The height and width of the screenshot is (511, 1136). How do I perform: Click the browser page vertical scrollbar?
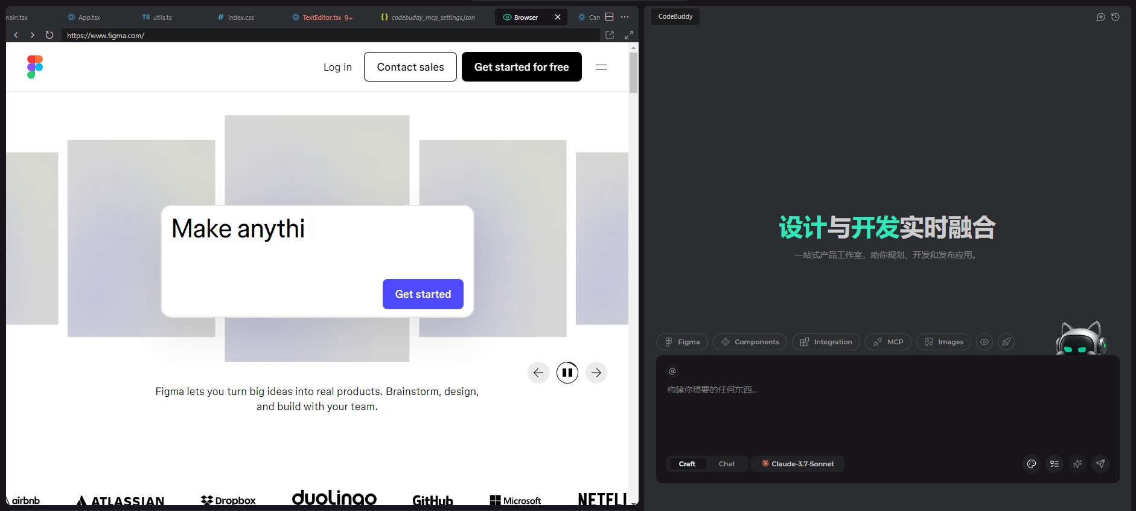pos(633,72)
